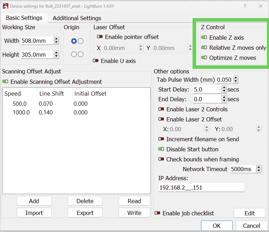Click the help question mark button
The height and width of the screenshot is (232, 269).
coord(245,6)
